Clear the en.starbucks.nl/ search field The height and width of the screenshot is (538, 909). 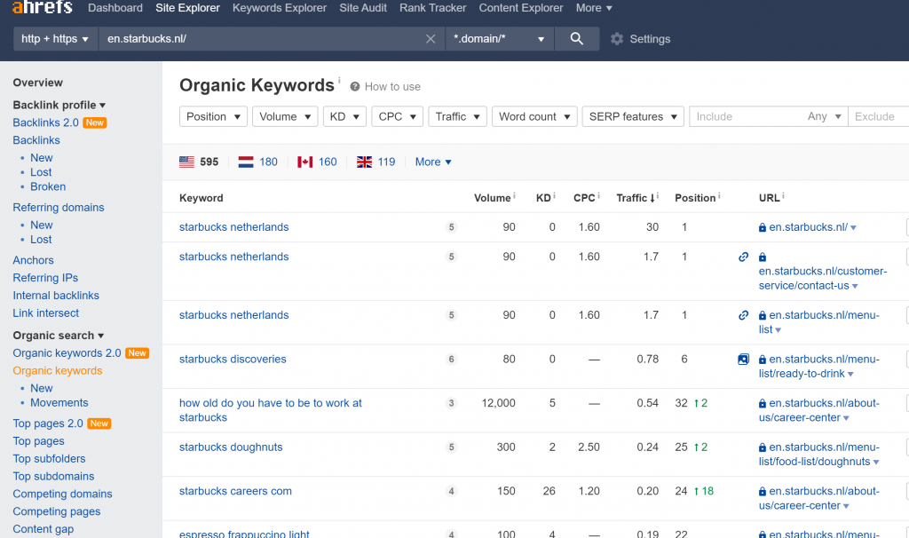pos(431,39)
